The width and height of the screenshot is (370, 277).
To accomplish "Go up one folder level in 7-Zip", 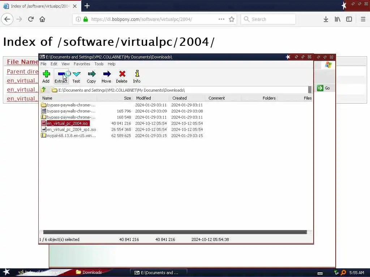I will point(43,90).
